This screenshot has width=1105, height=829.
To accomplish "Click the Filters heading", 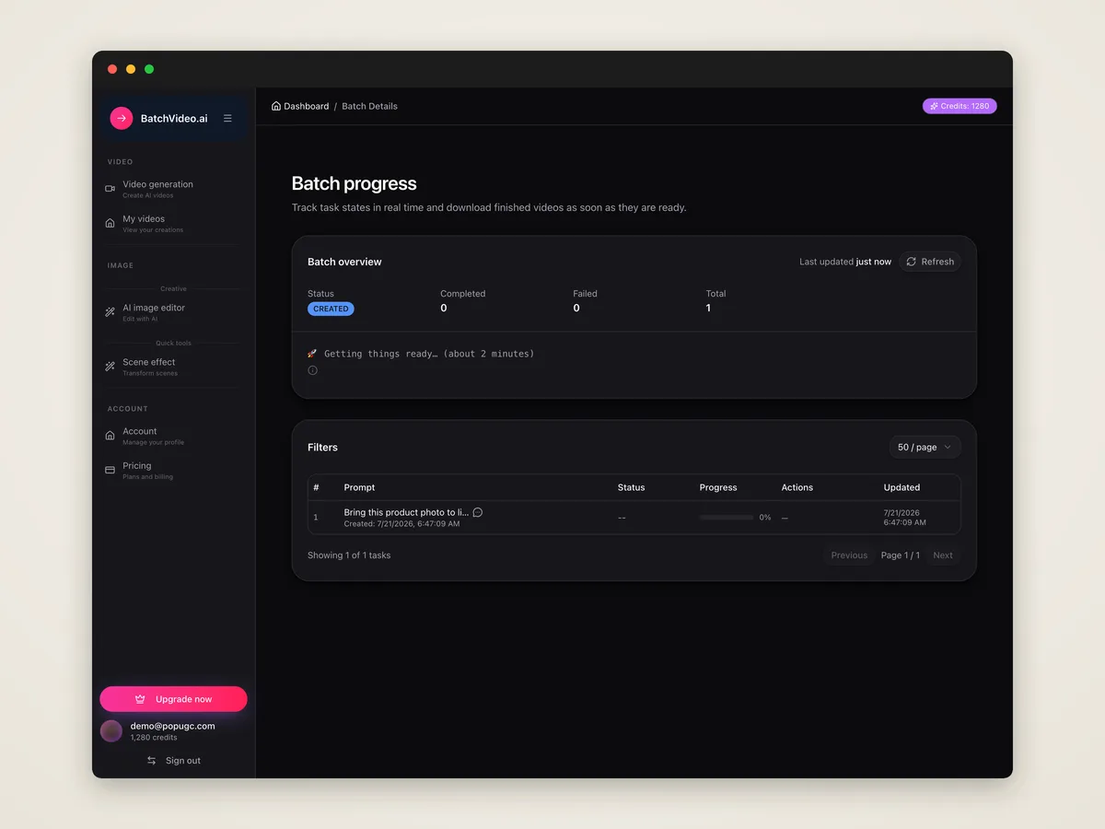I will coord(322,447).
